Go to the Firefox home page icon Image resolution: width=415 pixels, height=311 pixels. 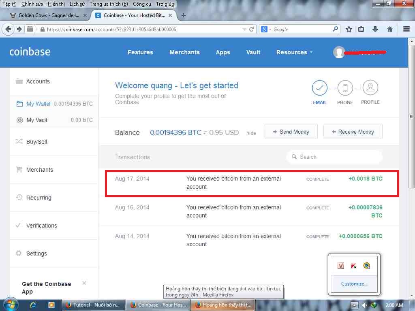[389, 29]
